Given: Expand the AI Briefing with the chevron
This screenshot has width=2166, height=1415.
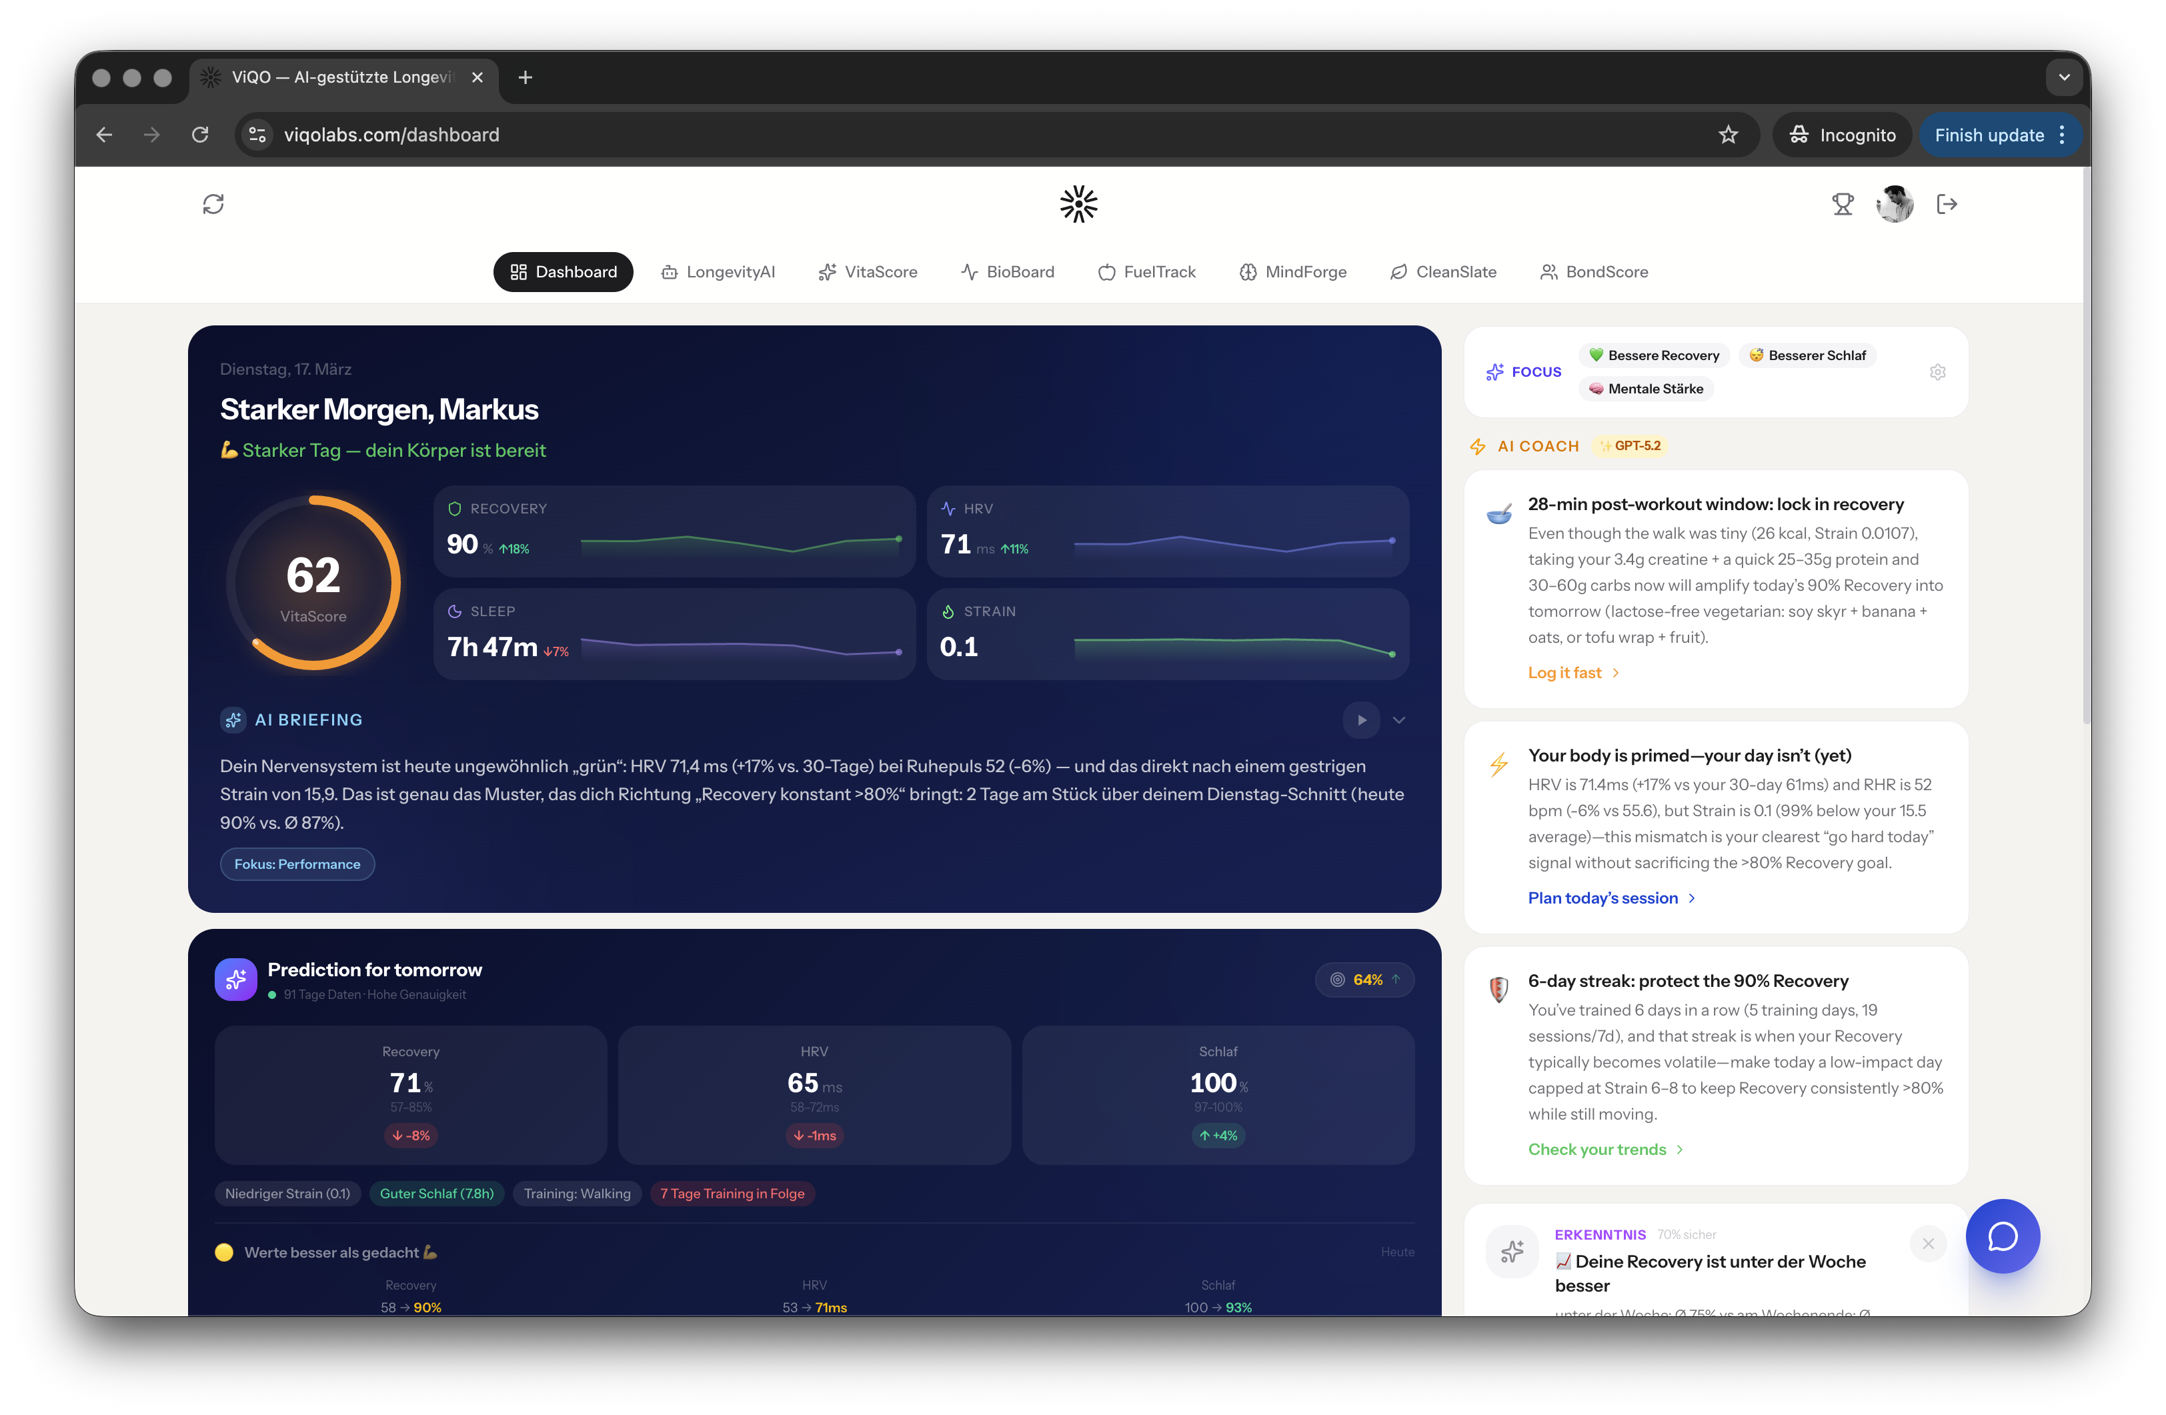Looking at the screenshot, I should pyautogui.click(x=1399, y=720).
